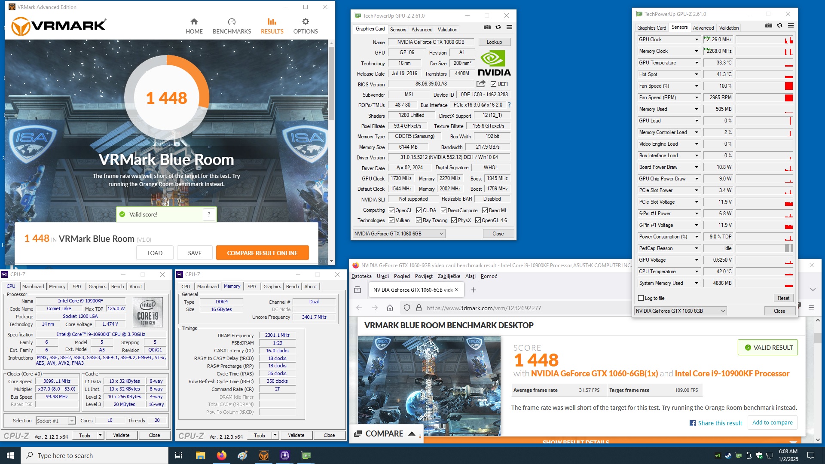The width and height of the screenshot is (825, 464).
Task: Toggle Ray Tracing checkbox
Action: (x=419, y=220)
